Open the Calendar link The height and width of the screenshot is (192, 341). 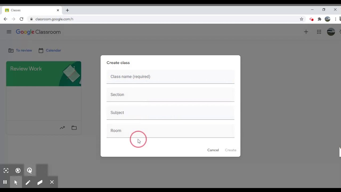(50, 50)
